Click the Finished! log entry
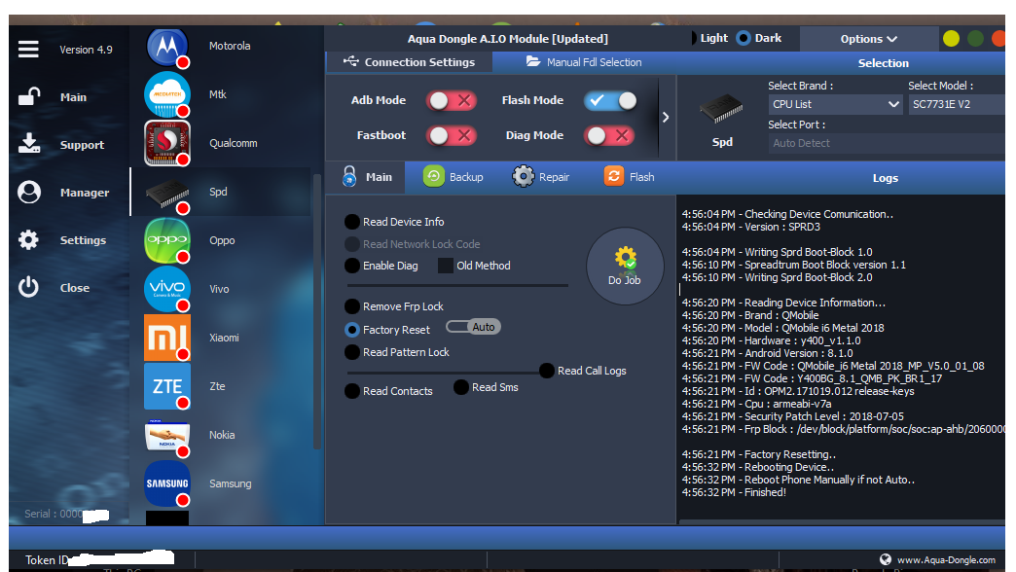 pos(734,492)
